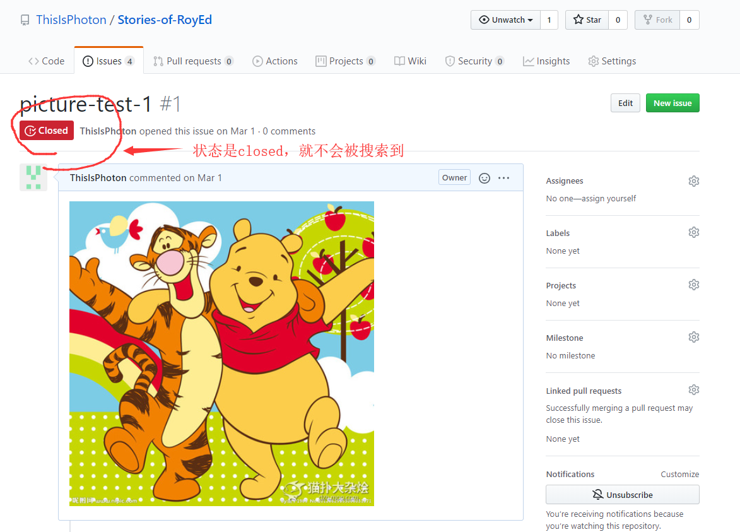Screen dimensions: 740x532
Task: Open Labels gear settings
Action: pos(693,232)
